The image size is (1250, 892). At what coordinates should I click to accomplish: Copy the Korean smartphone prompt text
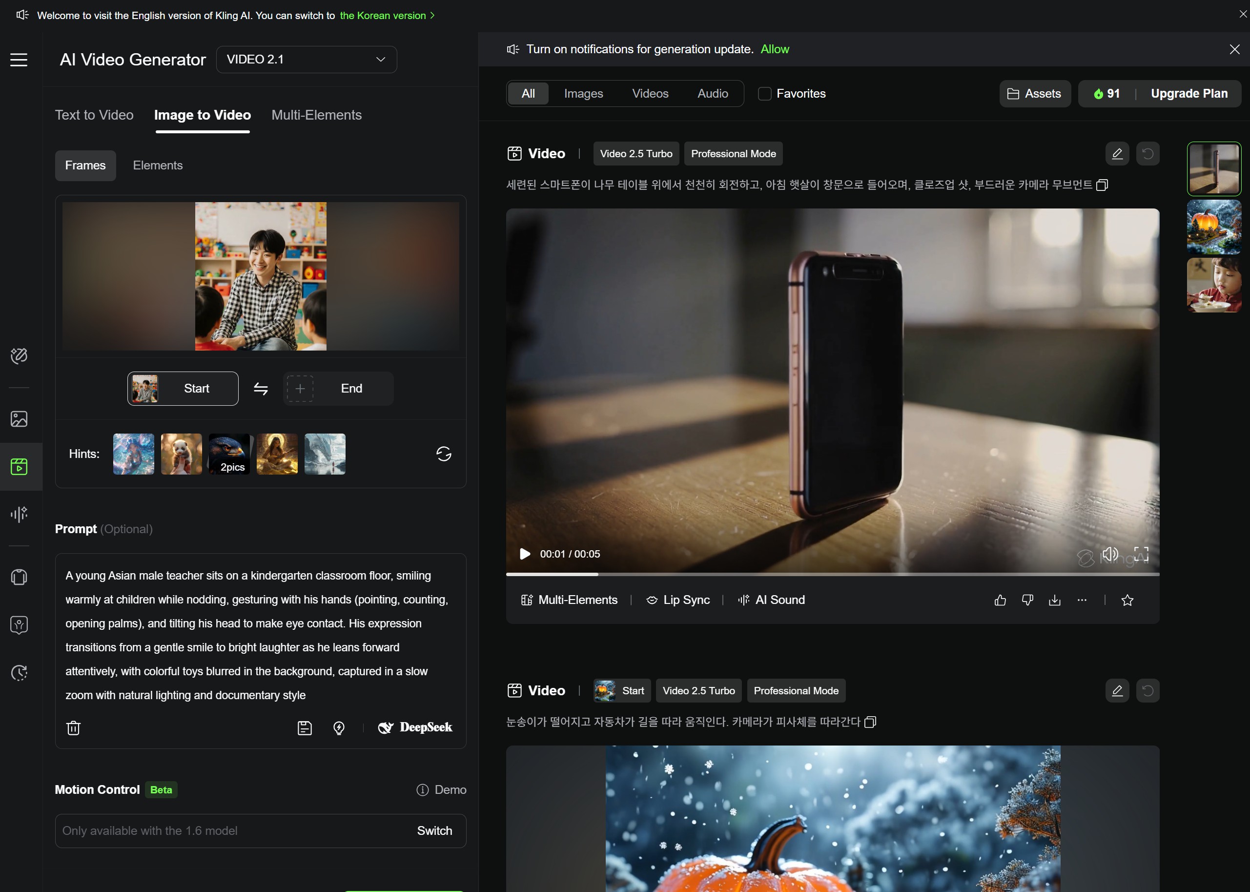click(1101, 185)
